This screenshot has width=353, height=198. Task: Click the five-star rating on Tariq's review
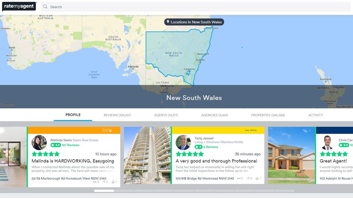click(x=190, y=154)
